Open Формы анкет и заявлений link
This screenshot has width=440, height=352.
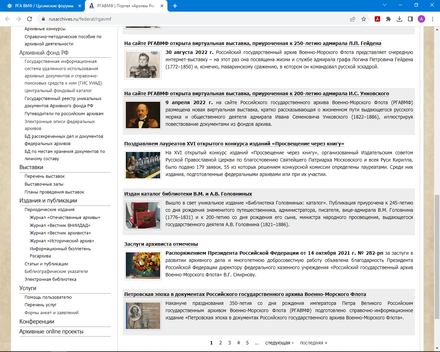coord(52,313)
